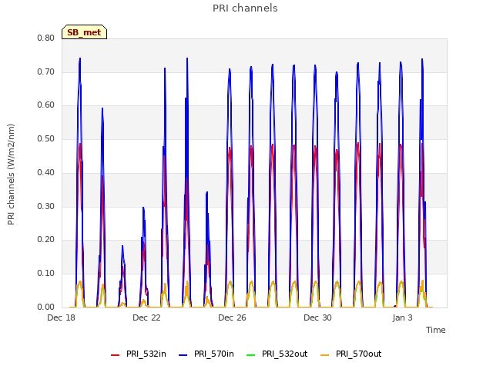
Task: Click the 0.80 y-axis tick label
Action: click(46, 38)
